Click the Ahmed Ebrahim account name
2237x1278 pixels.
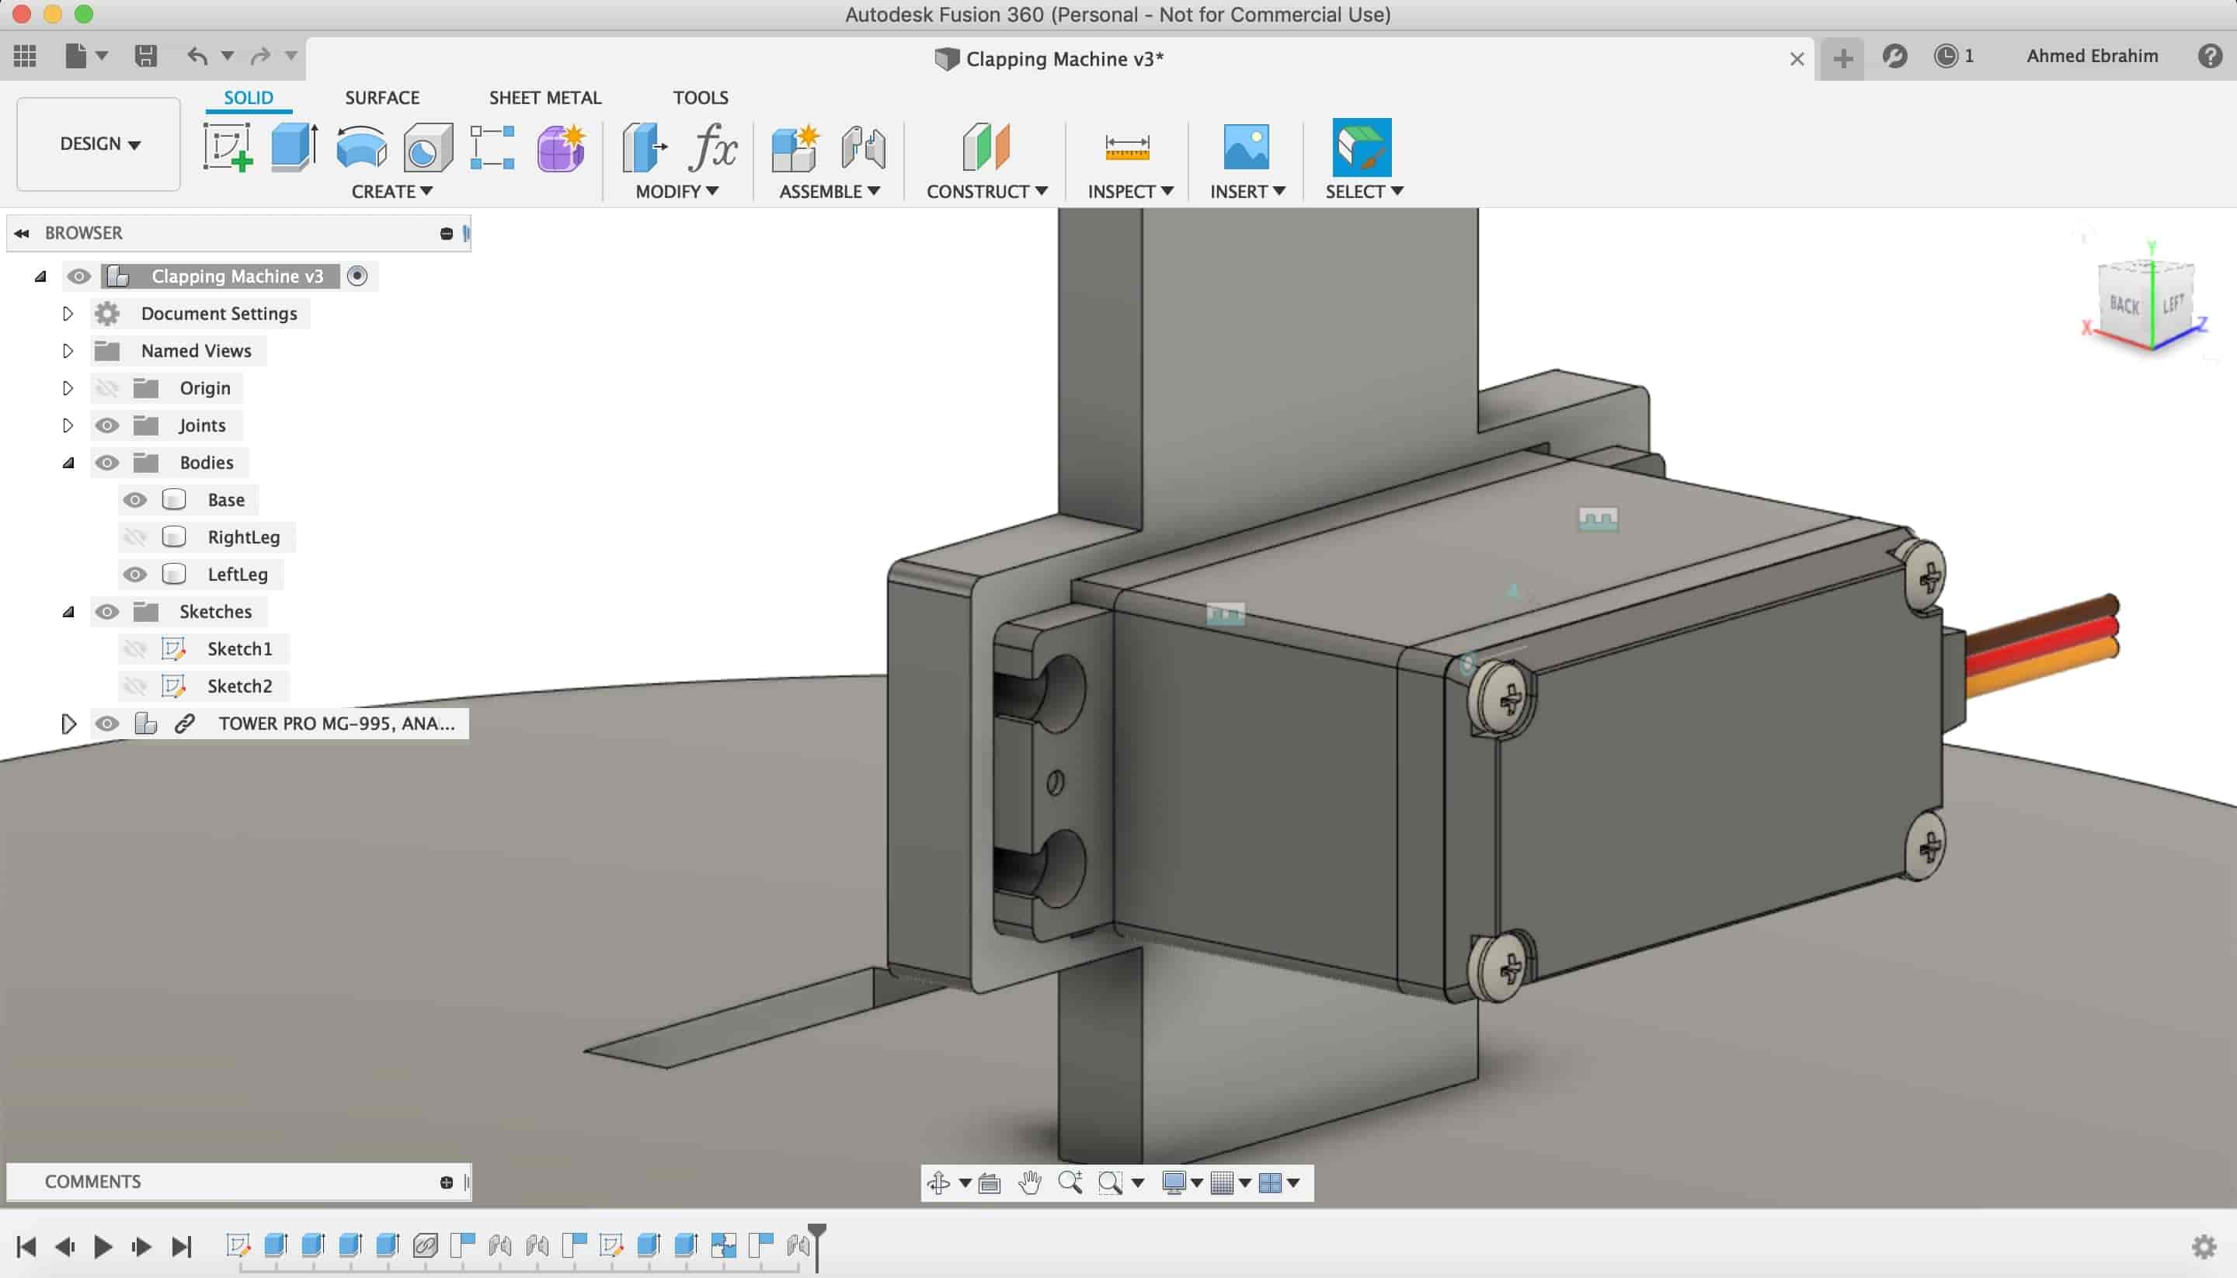click(2093, 56)
